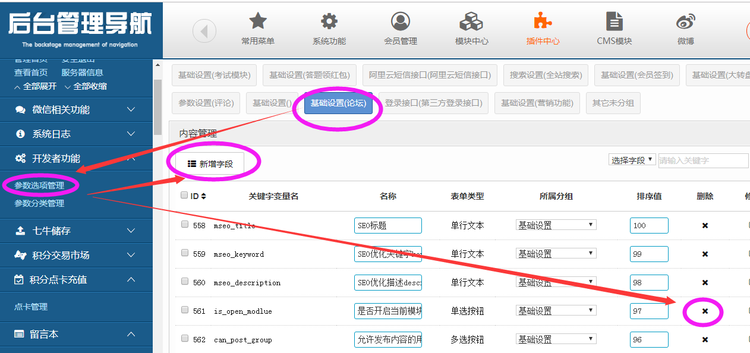The image size is (750, 353).
Task: Open the 选择字段 dropdown
Action: click(x=632, y=160)
